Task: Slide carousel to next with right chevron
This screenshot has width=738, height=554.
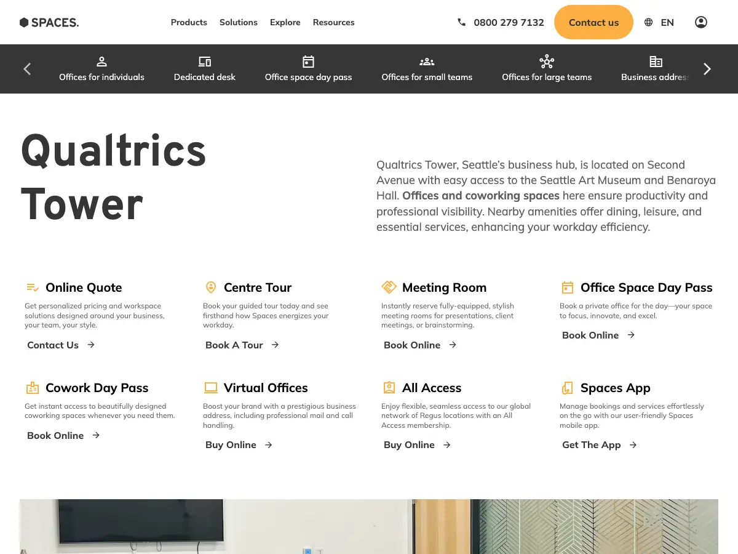Action: pyautogui.click(x=707, y=69)
